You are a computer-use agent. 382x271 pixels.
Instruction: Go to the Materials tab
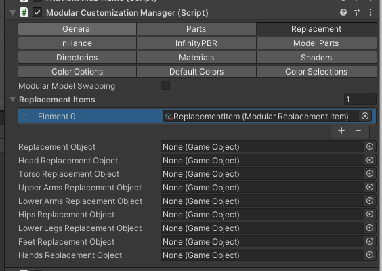coord(196,58)
